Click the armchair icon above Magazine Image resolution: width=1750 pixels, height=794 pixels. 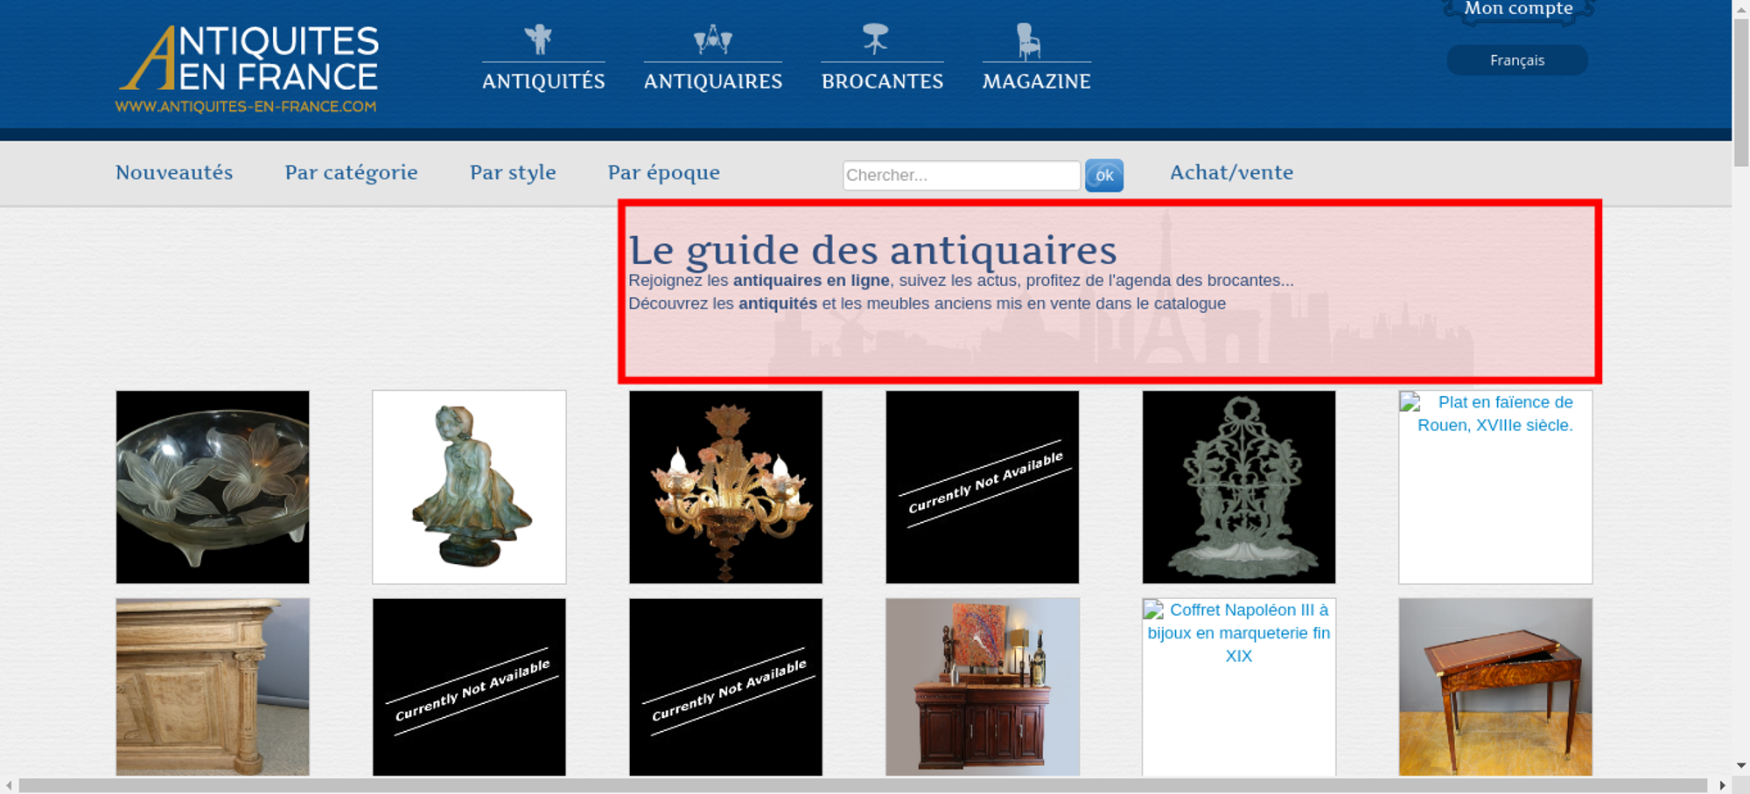1028,41
